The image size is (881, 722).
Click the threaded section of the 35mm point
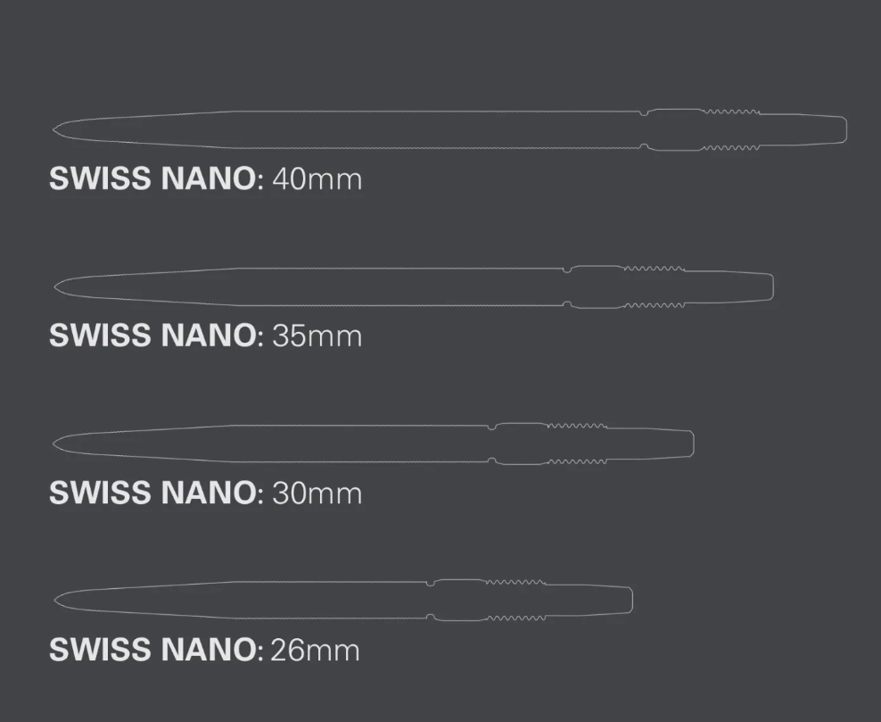655,286
